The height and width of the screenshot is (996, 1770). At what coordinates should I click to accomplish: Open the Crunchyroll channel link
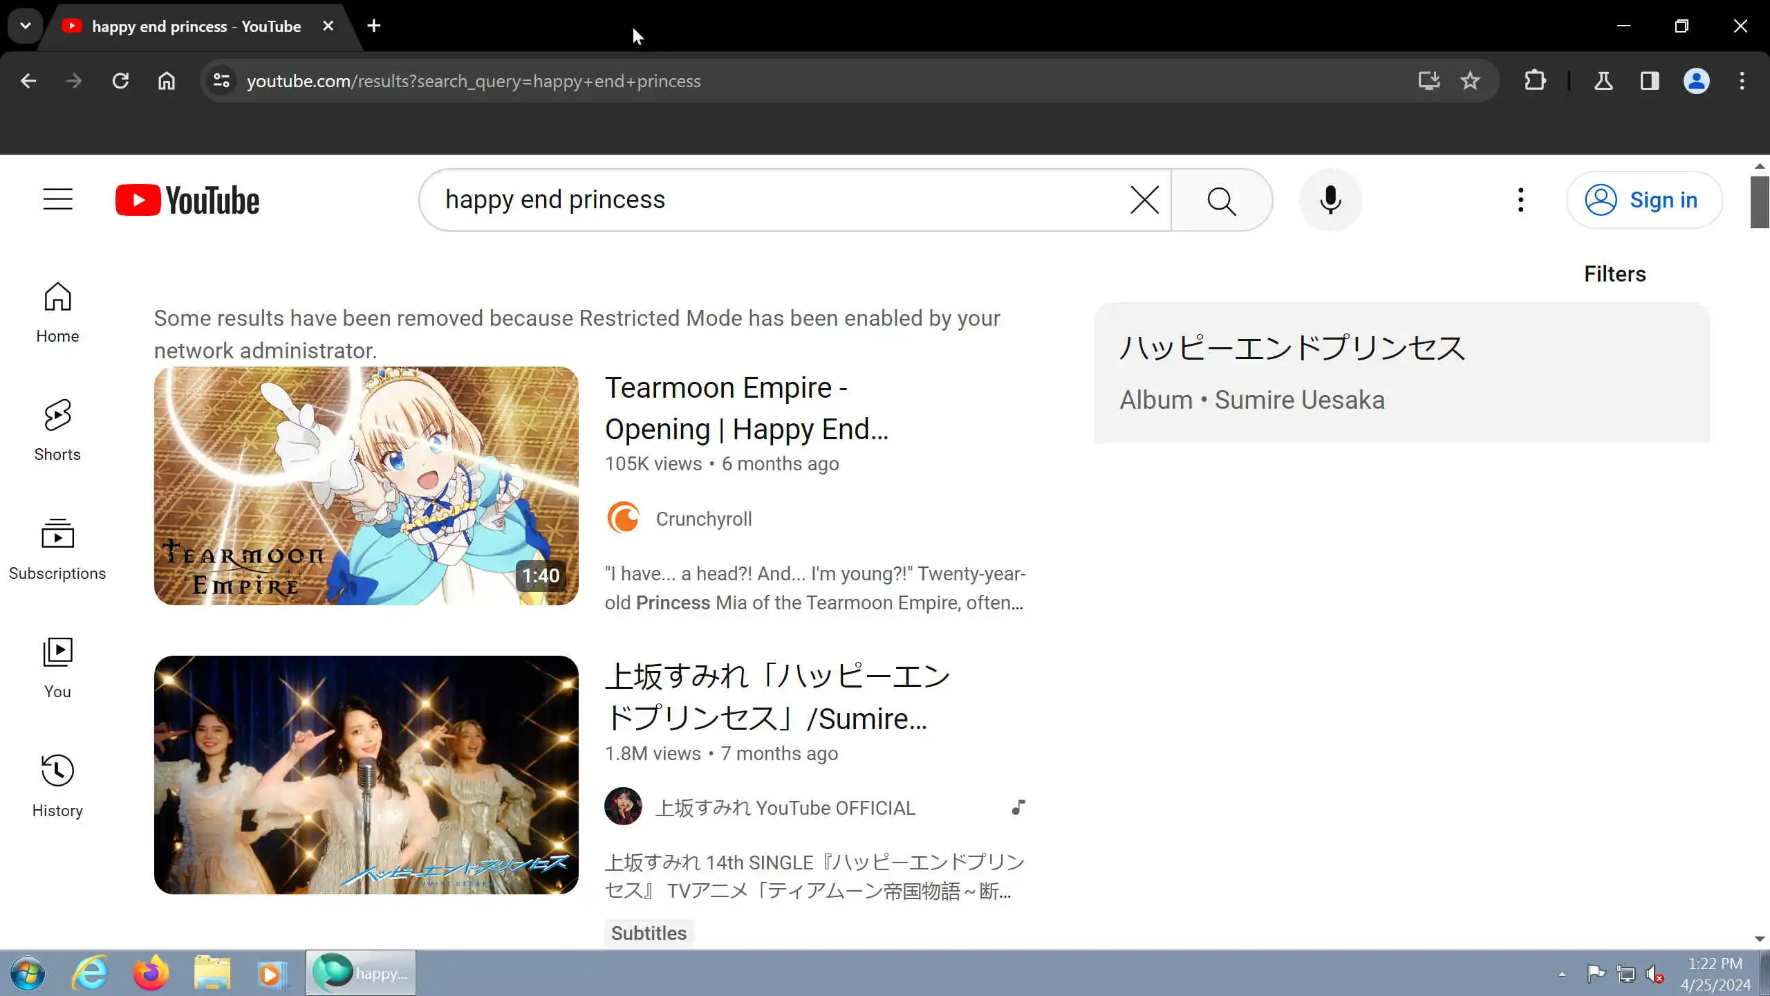click(703, 519)
